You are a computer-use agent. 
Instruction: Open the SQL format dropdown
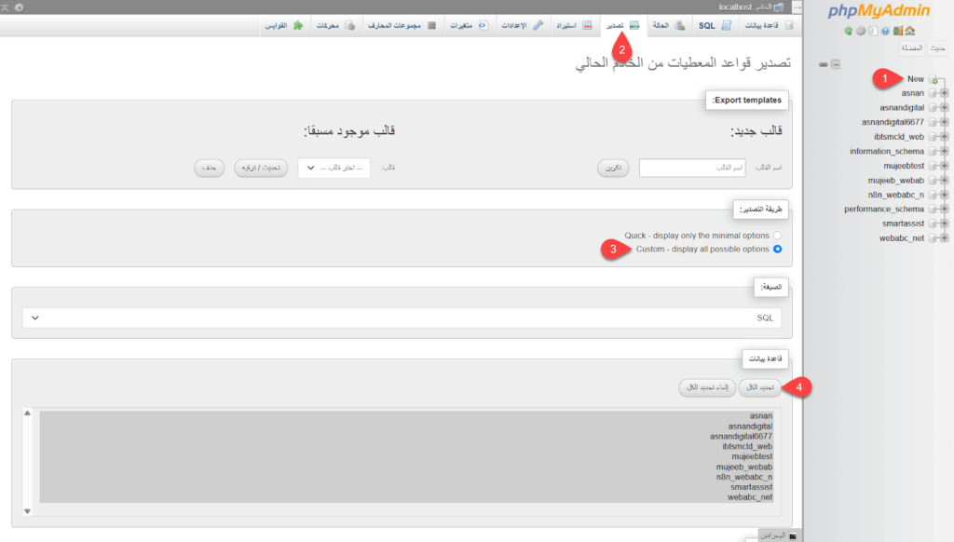point(402,318)
